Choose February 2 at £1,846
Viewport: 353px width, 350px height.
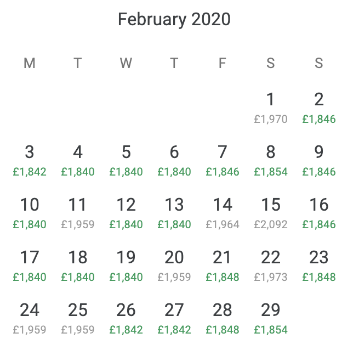point(319,108)
